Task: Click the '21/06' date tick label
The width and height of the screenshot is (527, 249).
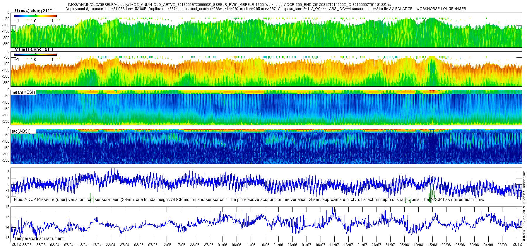Action: tap(278, 245)
